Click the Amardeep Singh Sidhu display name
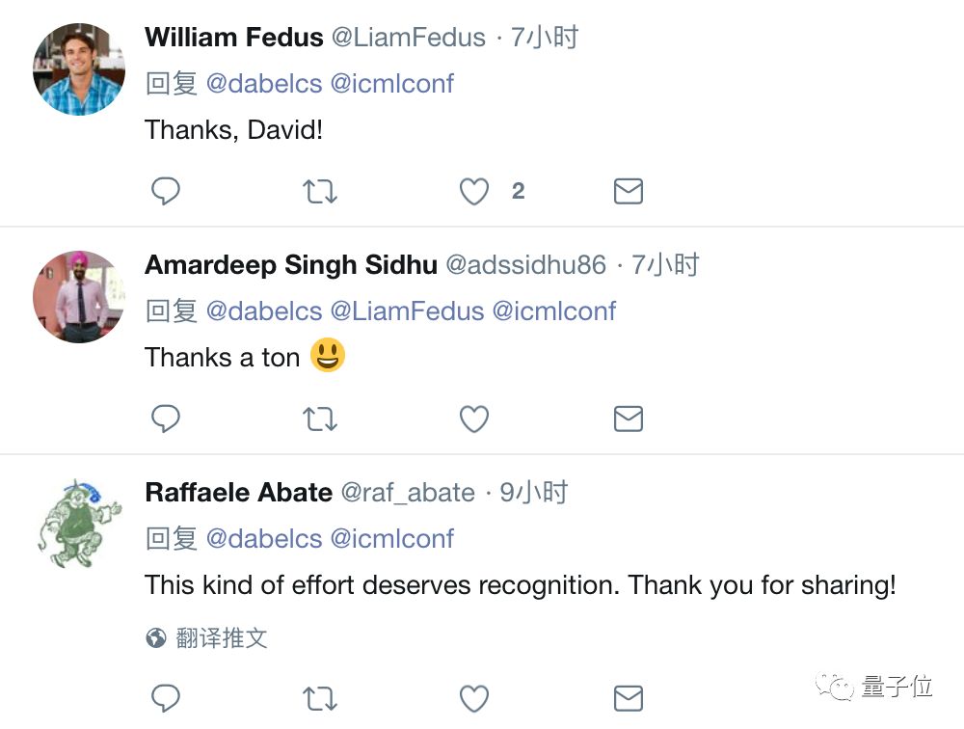The height and width of the screenshot is (729, 964). pos(291,265)
